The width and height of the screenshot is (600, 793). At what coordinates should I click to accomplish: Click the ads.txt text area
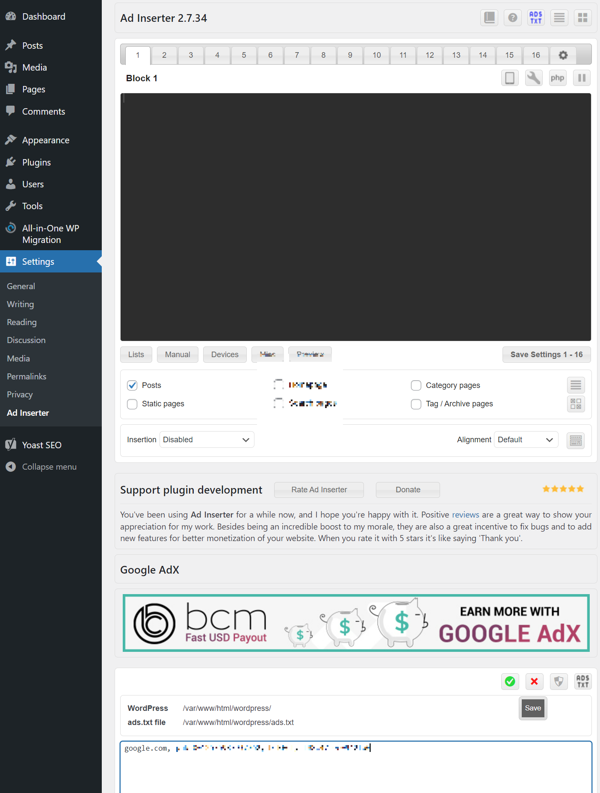(356, 767)
